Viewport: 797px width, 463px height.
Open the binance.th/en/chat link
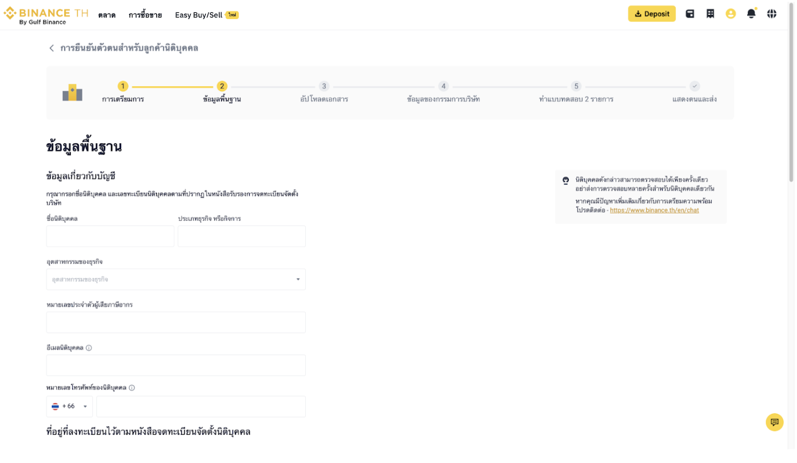(654, 210)
